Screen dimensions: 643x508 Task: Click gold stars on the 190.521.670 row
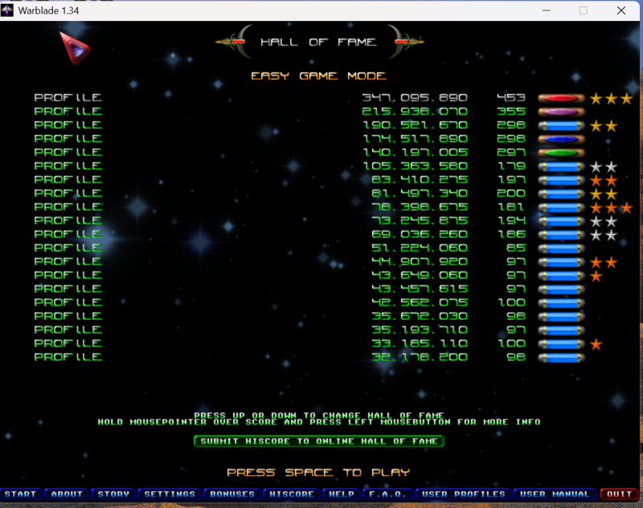[x=604, y=125]
